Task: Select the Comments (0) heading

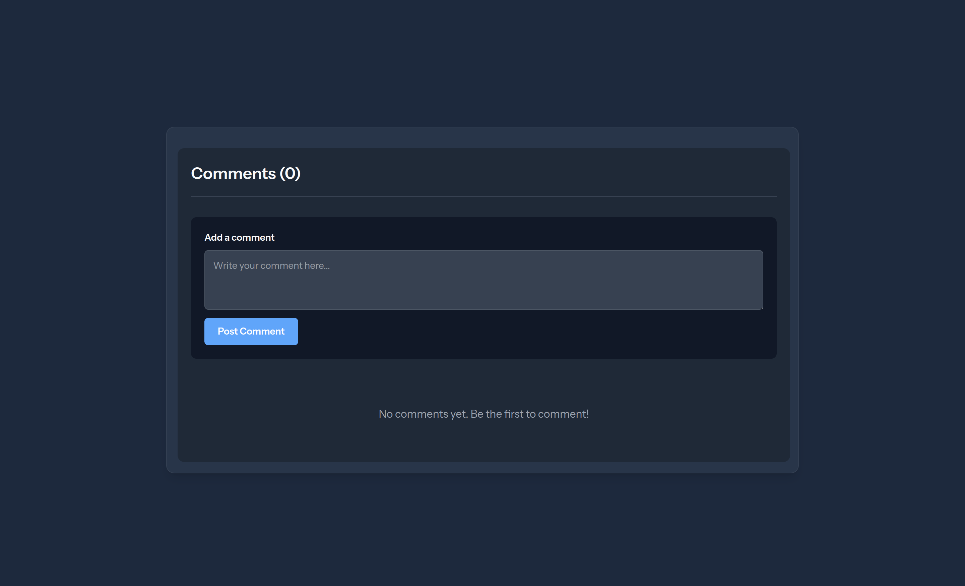Action: tap(246, 173)
